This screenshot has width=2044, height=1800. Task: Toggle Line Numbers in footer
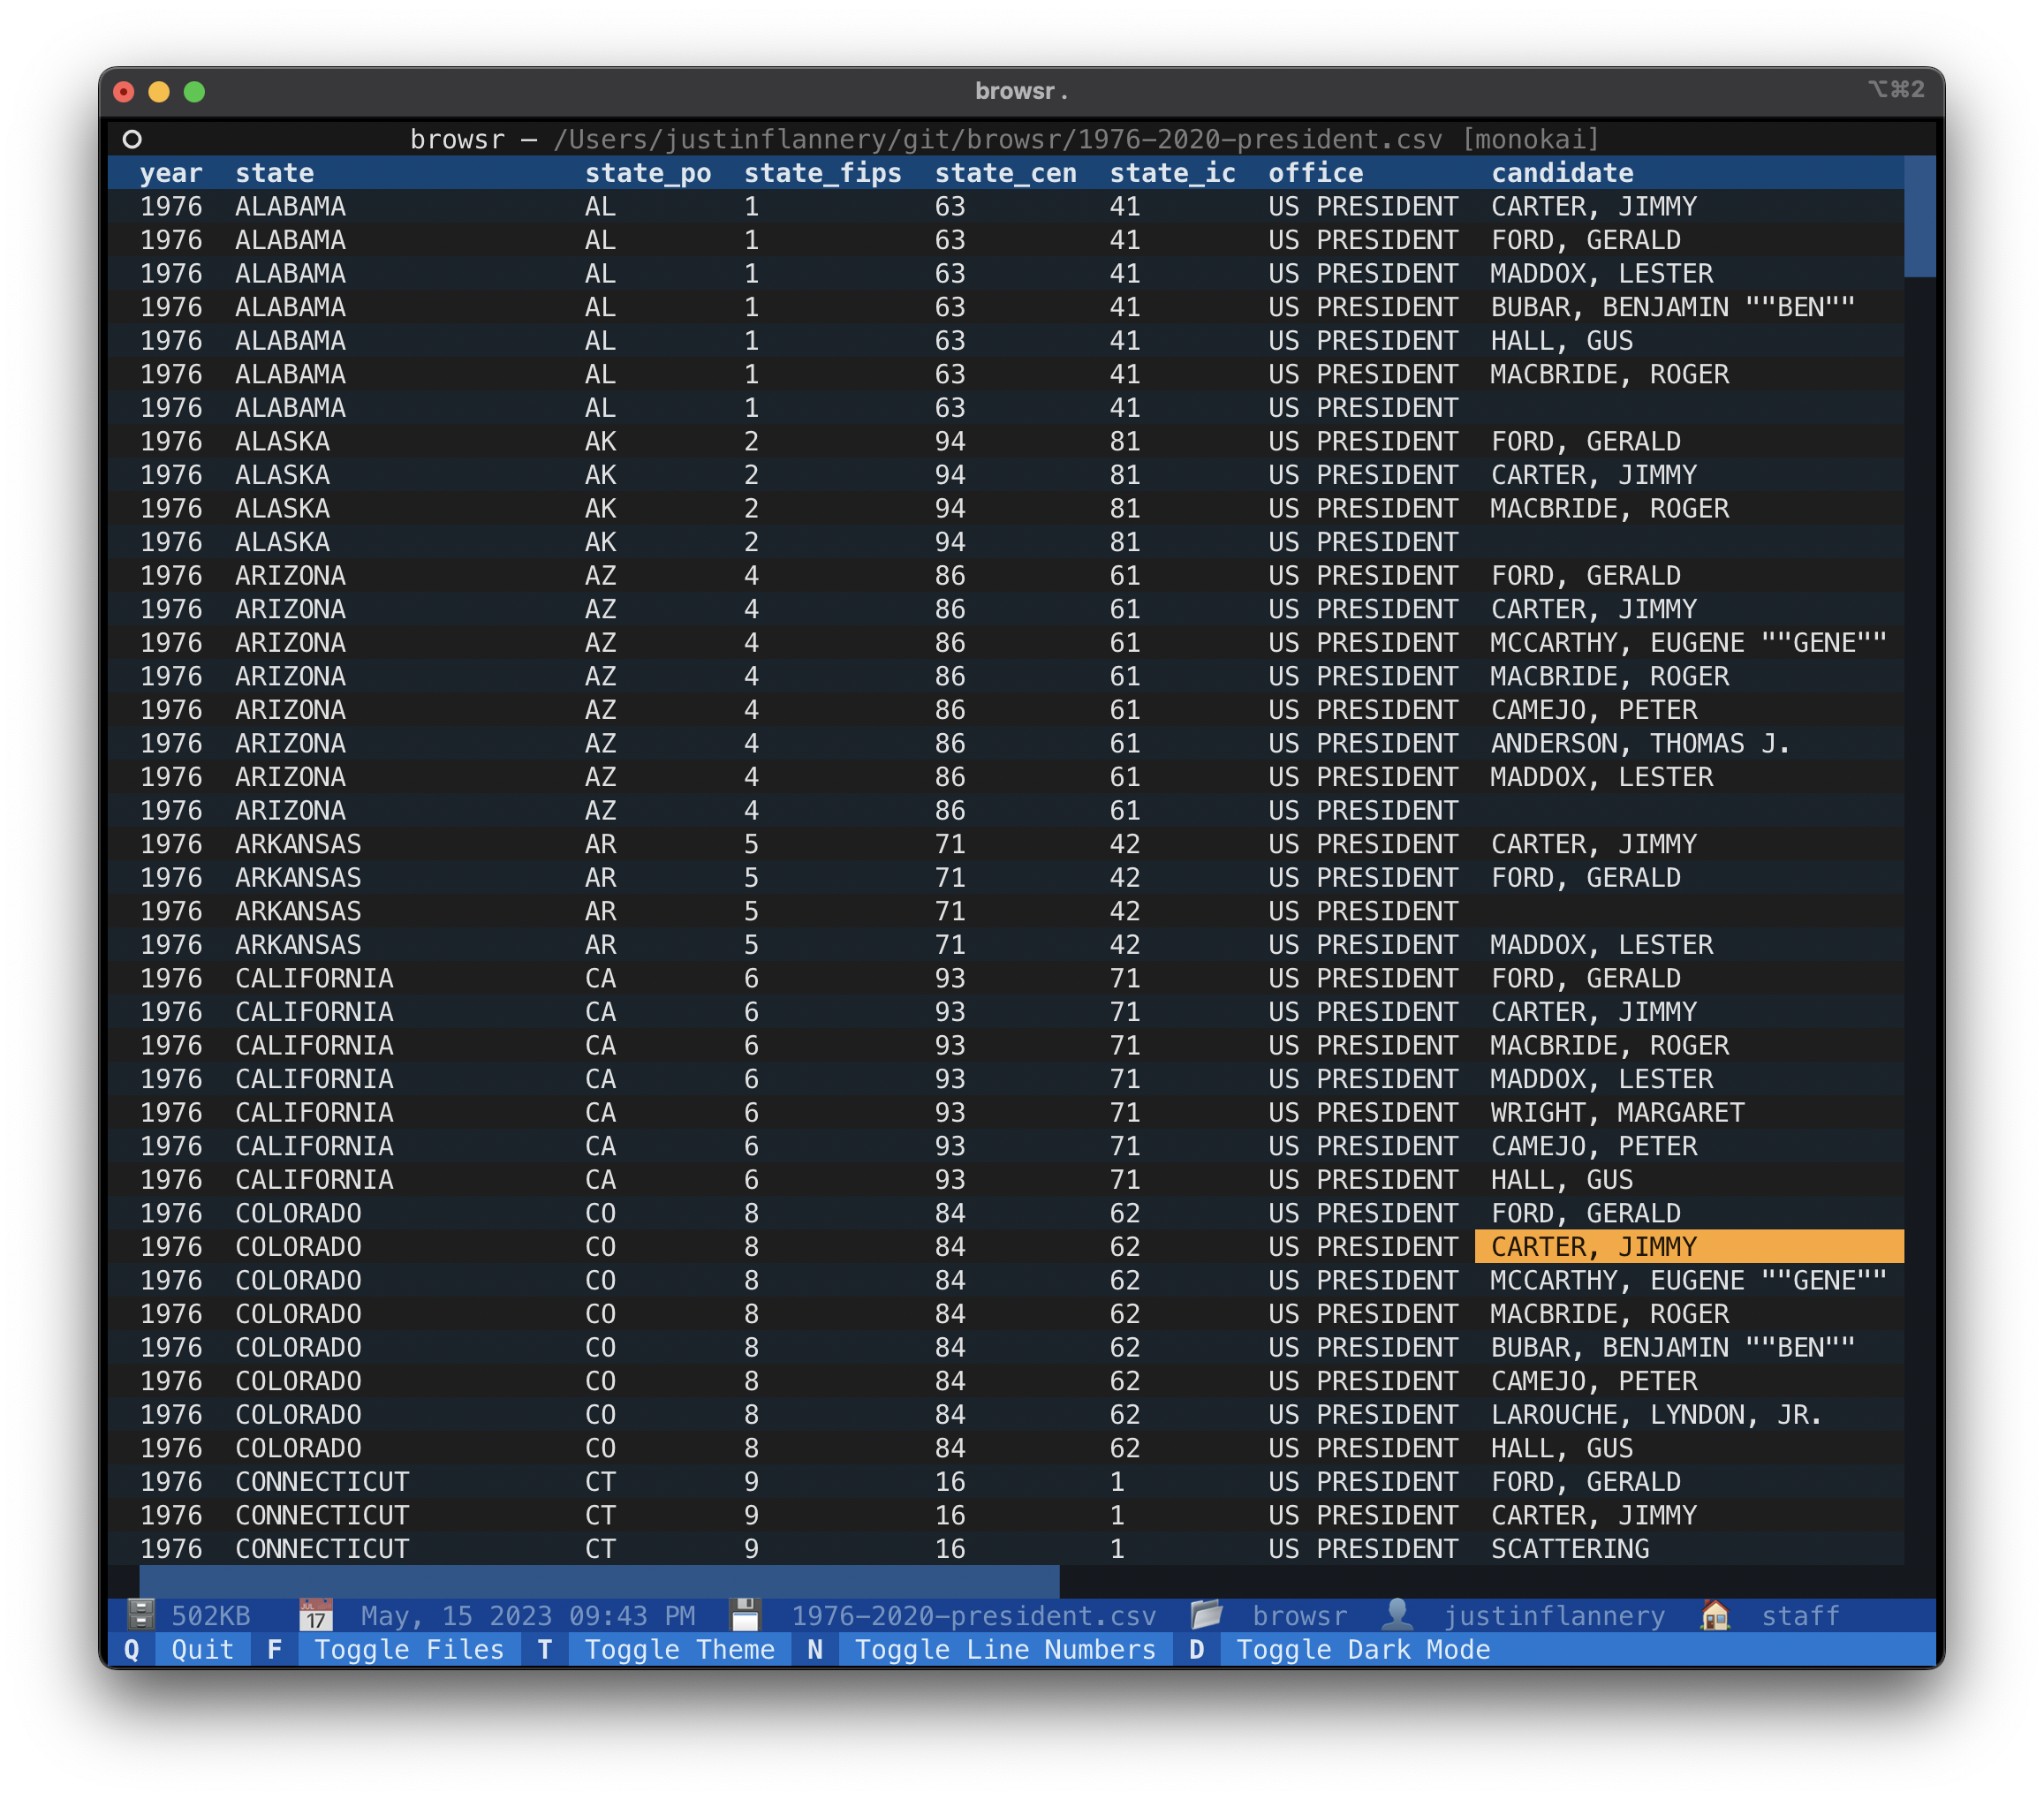(1004, 1649)
